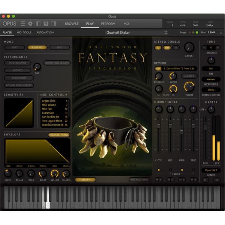Viewport: 225px width, 225px height.
Task: Adjust the envelope Sustain knob
Action: click(x=55, y=174)
